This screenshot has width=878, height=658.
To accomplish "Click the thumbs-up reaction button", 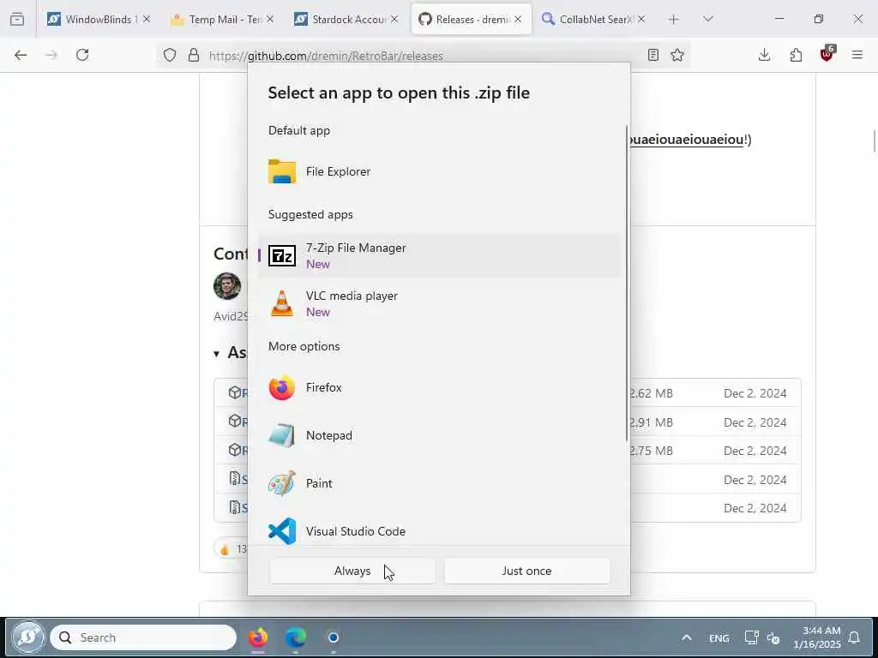I will 232,549.
